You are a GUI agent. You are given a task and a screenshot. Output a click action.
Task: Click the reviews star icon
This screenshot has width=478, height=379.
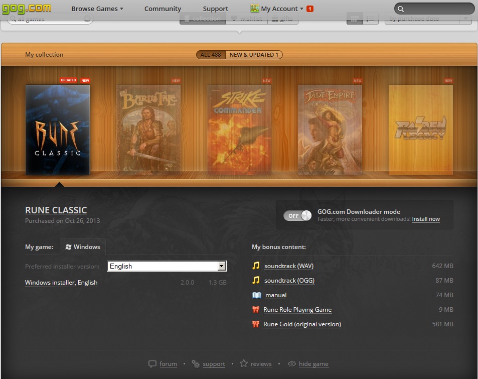(x=244, y=363)
